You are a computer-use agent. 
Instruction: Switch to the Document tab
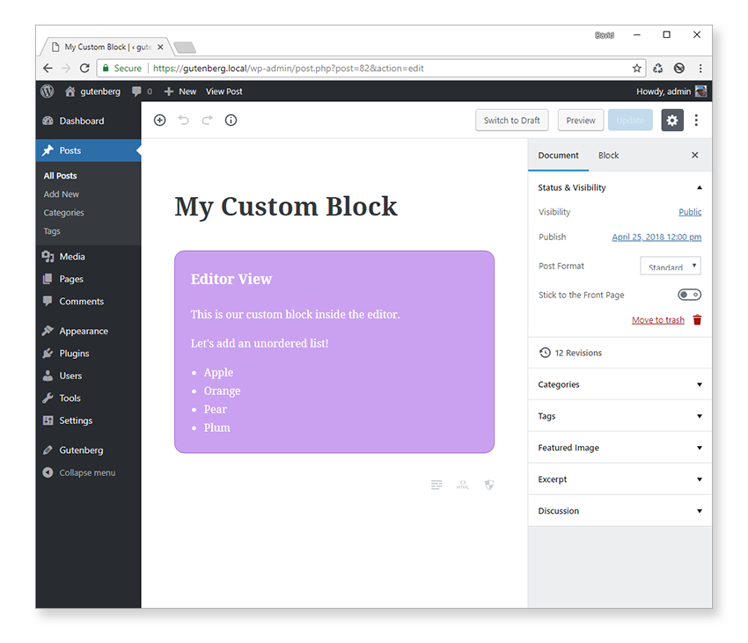coord(558,155)
